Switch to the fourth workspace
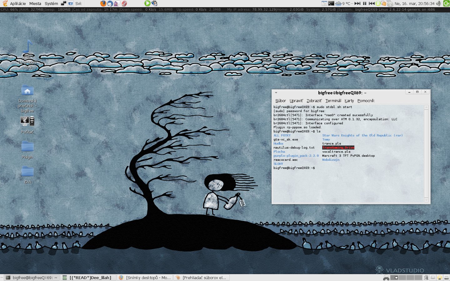 click(x=418, y=278)
